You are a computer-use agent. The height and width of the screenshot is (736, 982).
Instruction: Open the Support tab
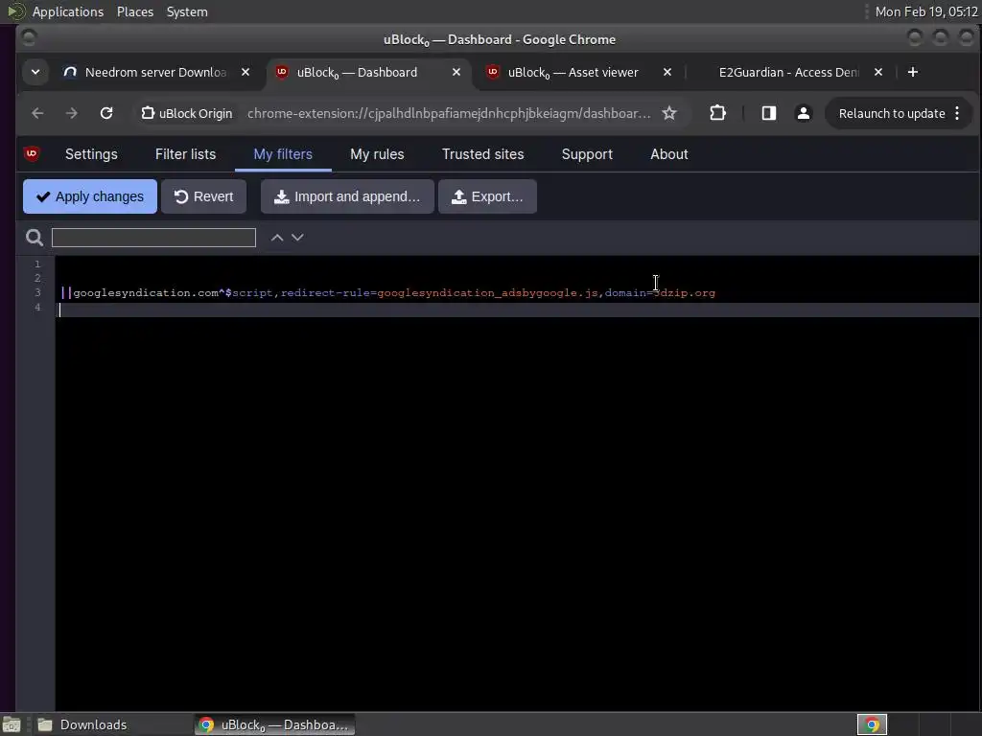tap(587, 154)
